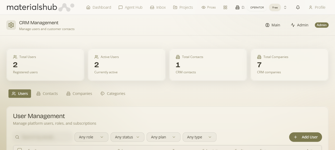335x150 pixels.
Task: Click the Total Contacts building icon
Action: pyautogui.click(x=178, y=57)
